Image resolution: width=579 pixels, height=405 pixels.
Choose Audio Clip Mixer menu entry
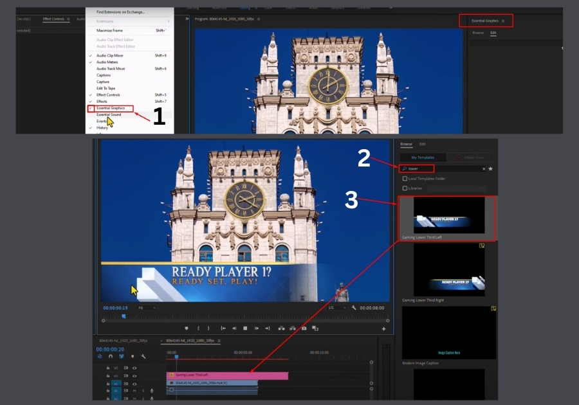(x=109, y=55)
